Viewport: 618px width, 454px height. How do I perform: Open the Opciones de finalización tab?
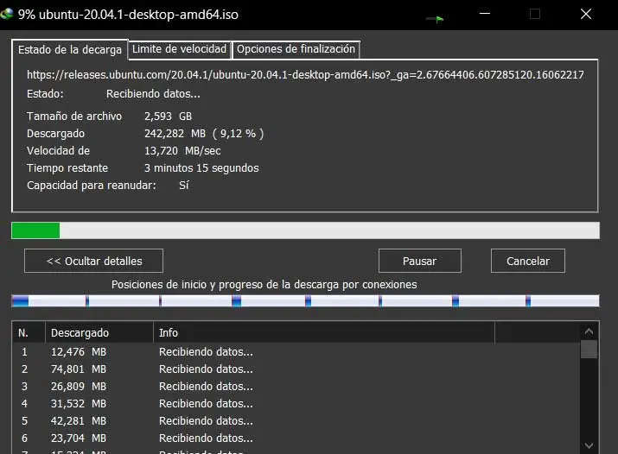tap(296, 49)
